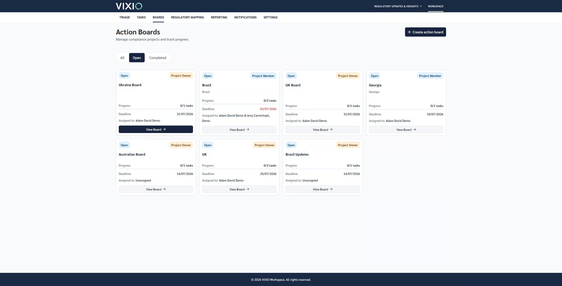Open the Tasks tab
The image size is (562, 286).
141,17
